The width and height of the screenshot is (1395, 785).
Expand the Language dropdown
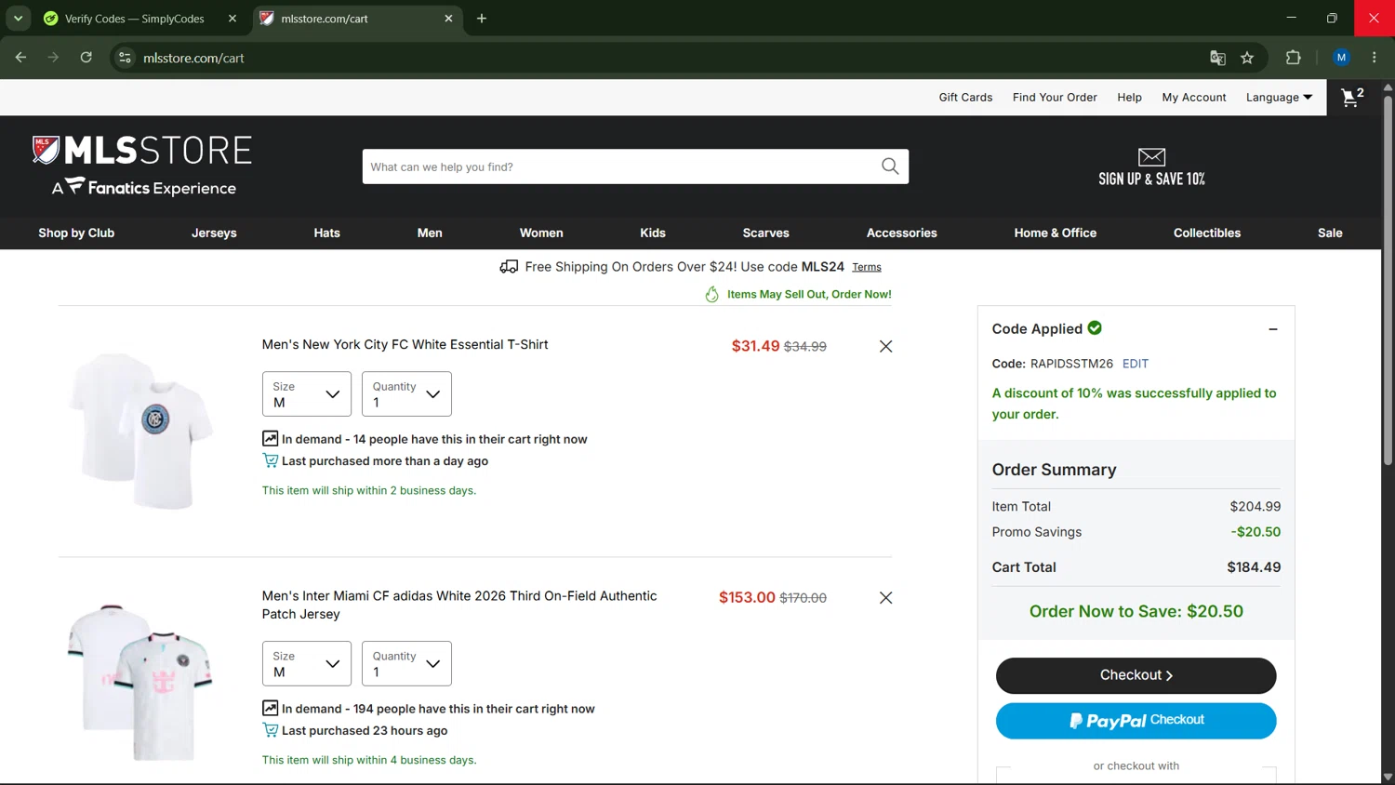[x=1279, y=97]
